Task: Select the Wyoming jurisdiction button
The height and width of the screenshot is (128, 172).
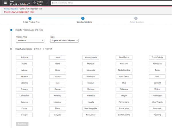Action: [157, 115]
